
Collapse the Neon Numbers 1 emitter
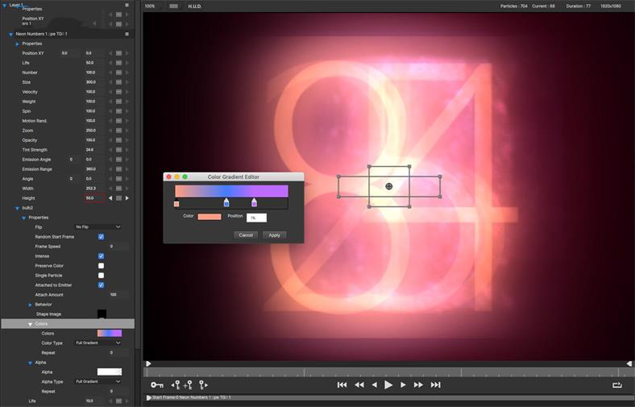[x=11, y=35]
